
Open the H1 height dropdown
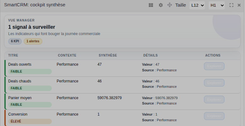click(217, 5)
